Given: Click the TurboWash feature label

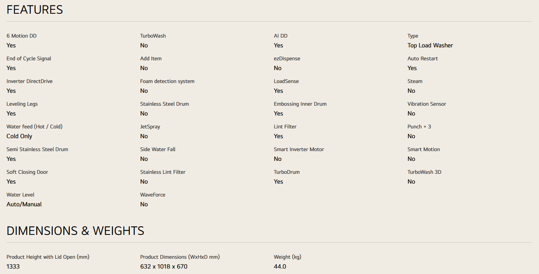Looking at the screenshot, I should (153, 36).
